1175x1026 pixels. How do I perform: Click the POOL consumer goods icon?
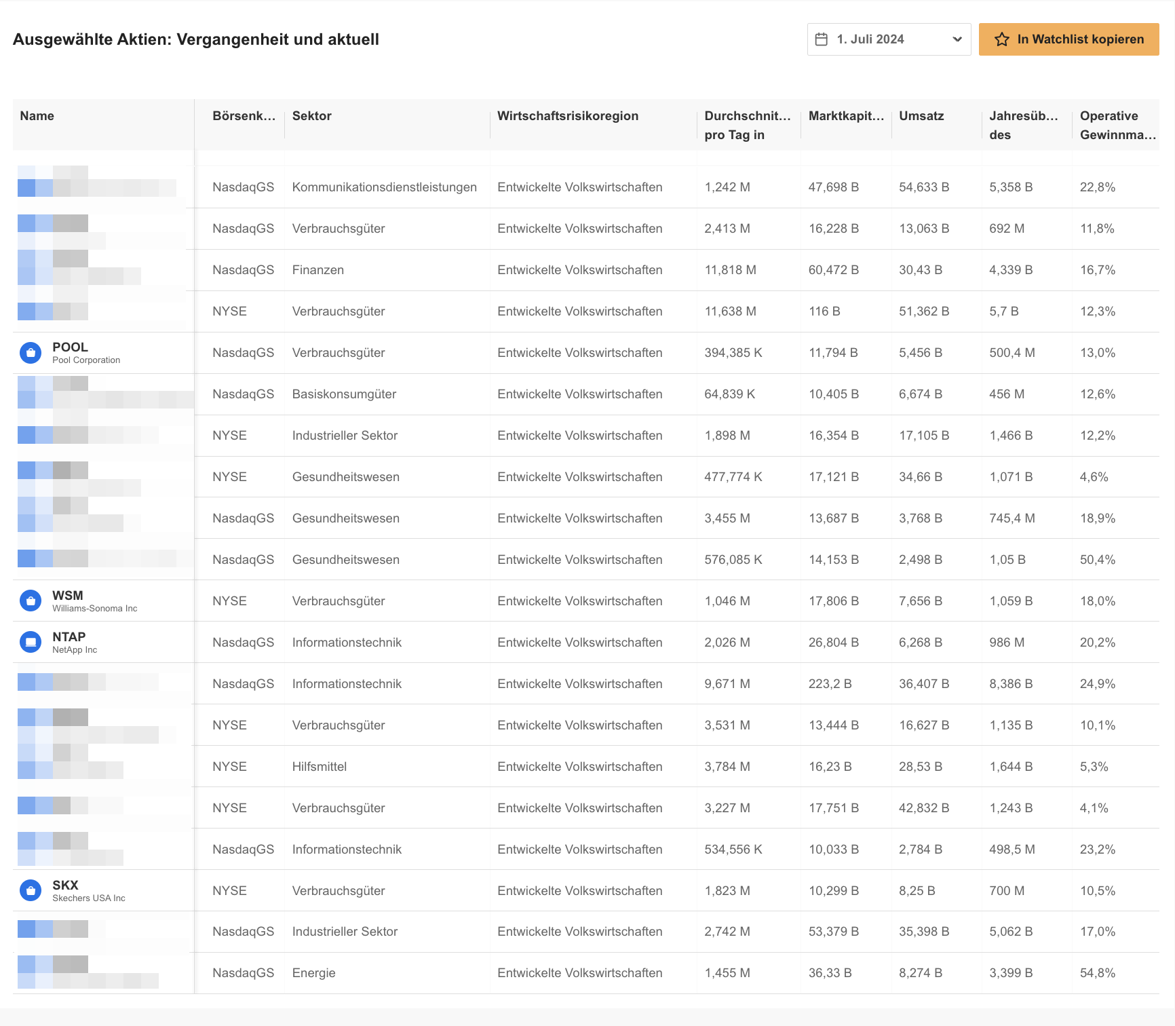point(31,353)
